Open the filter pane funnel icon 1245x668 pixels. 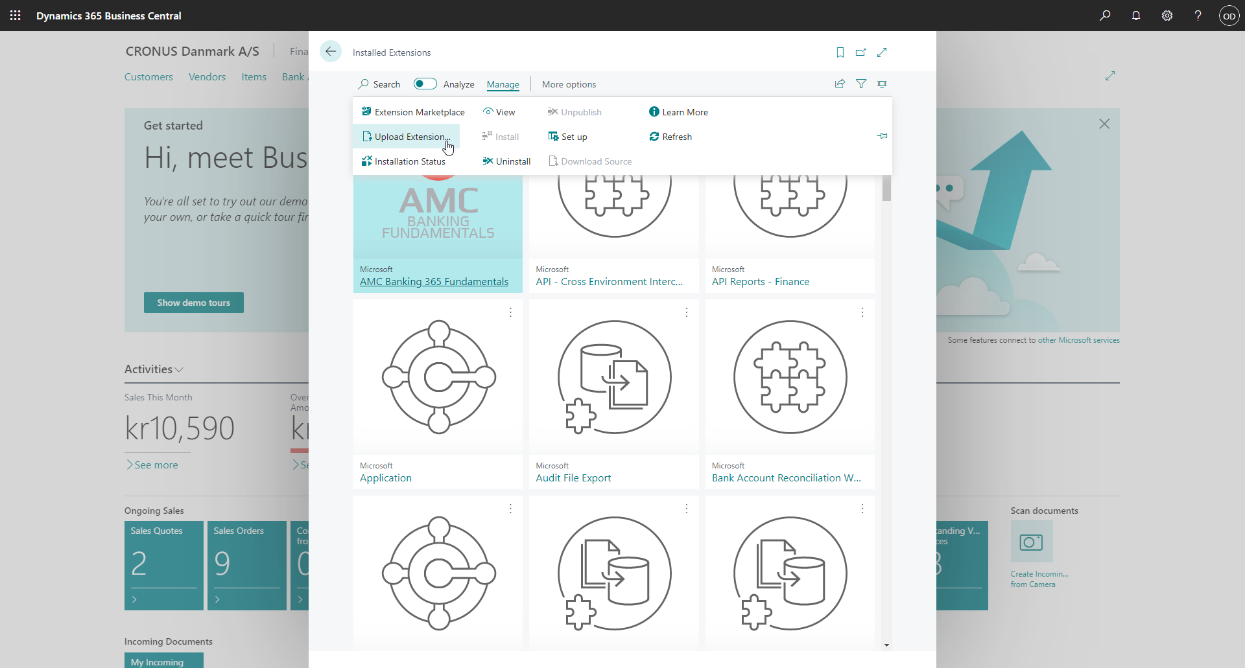pos(861,84)
